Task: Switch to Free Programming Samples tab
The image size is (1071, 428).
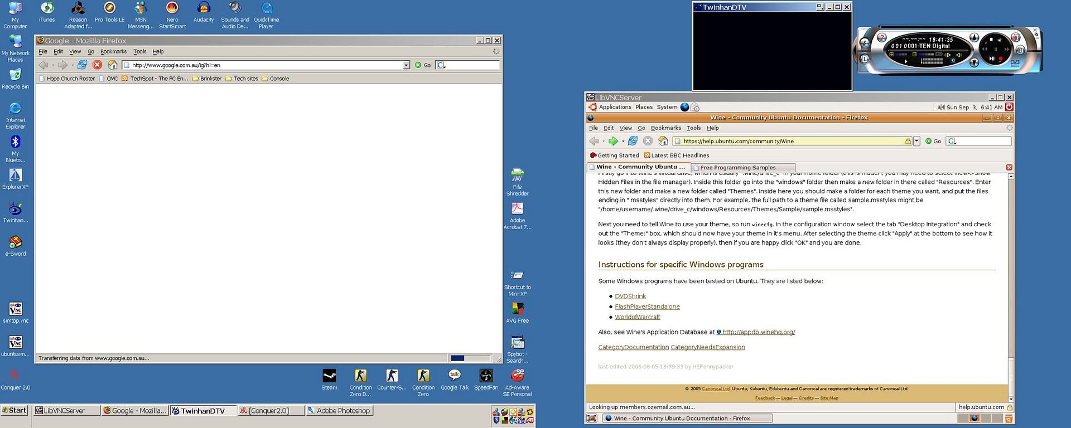Action: (x=743, y=167)
